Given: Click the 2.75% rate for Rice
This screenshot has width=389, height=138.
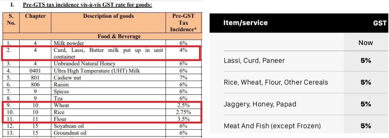Looking at the screenshot, I should [x=183, y=112].
